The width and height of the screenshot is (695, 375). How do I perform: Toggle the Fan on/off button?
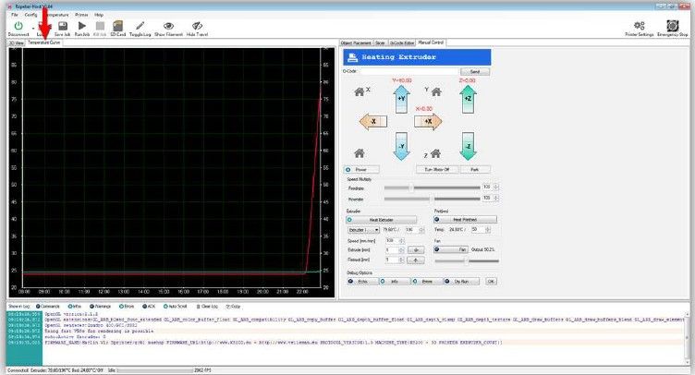click(x=463, y=249)
